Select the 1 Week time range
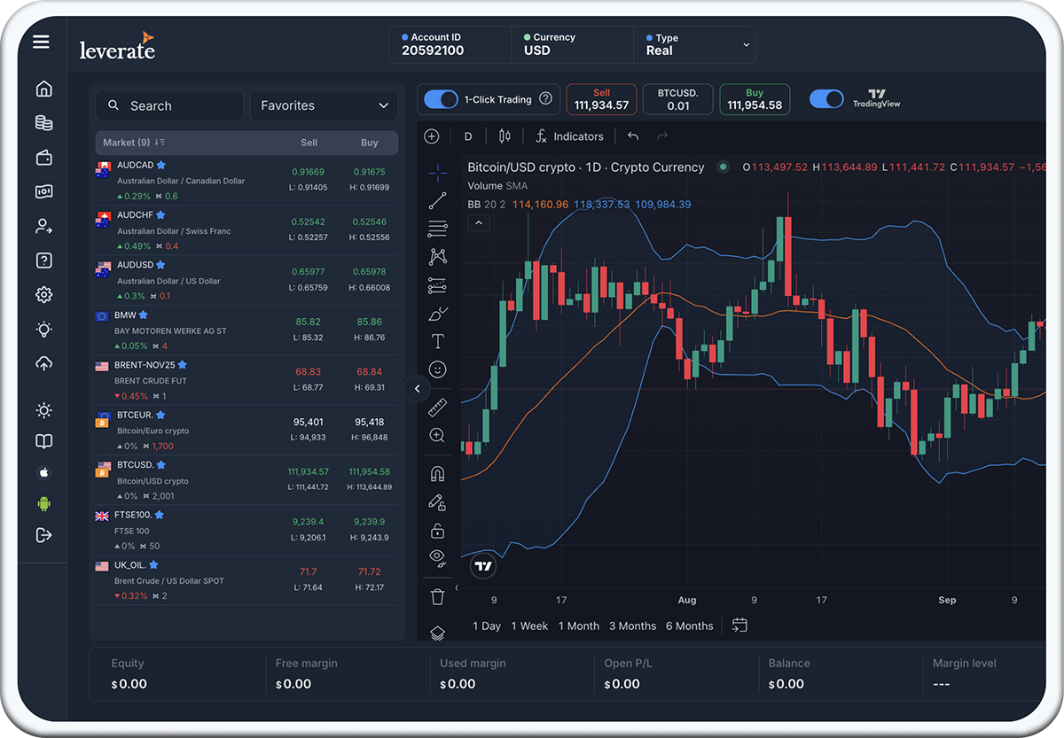 (529, 625)
